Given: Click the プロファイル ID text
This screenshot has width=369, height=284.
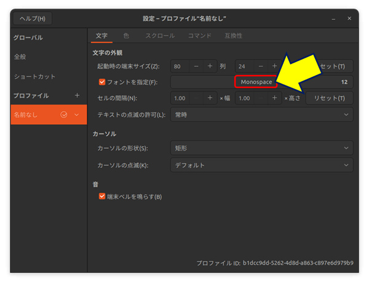Looking at the screenshot, I should [x=275, y=263].
